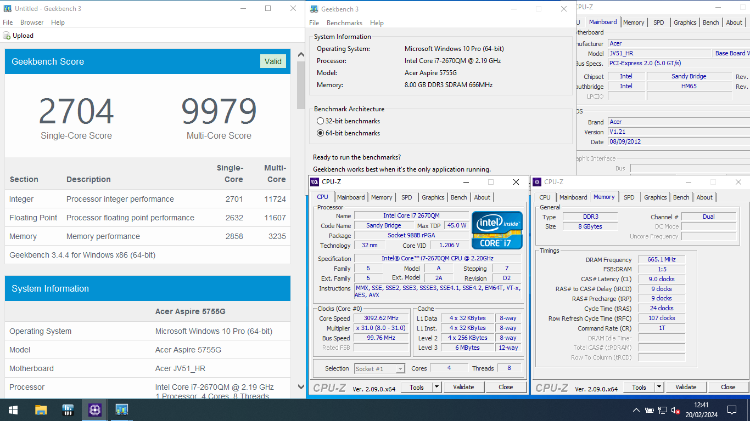Click Tools button in CPU window
Image resolution: width=750 pixels, height=421 pixels.
tap(417, 387)
